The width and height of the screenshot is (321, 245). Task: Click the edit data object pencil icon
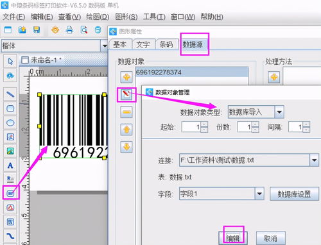126,94
